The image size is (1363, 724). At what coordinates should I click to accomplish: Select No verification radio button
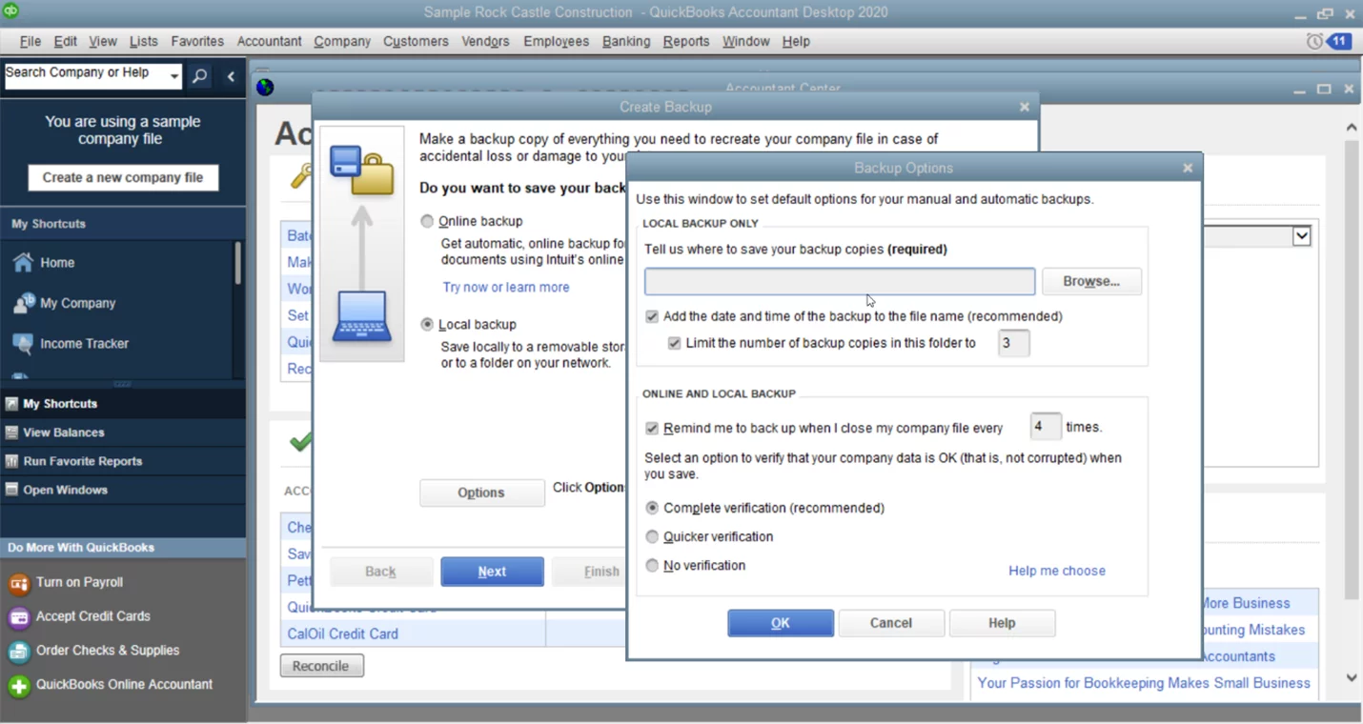click(x=652, y=565)
